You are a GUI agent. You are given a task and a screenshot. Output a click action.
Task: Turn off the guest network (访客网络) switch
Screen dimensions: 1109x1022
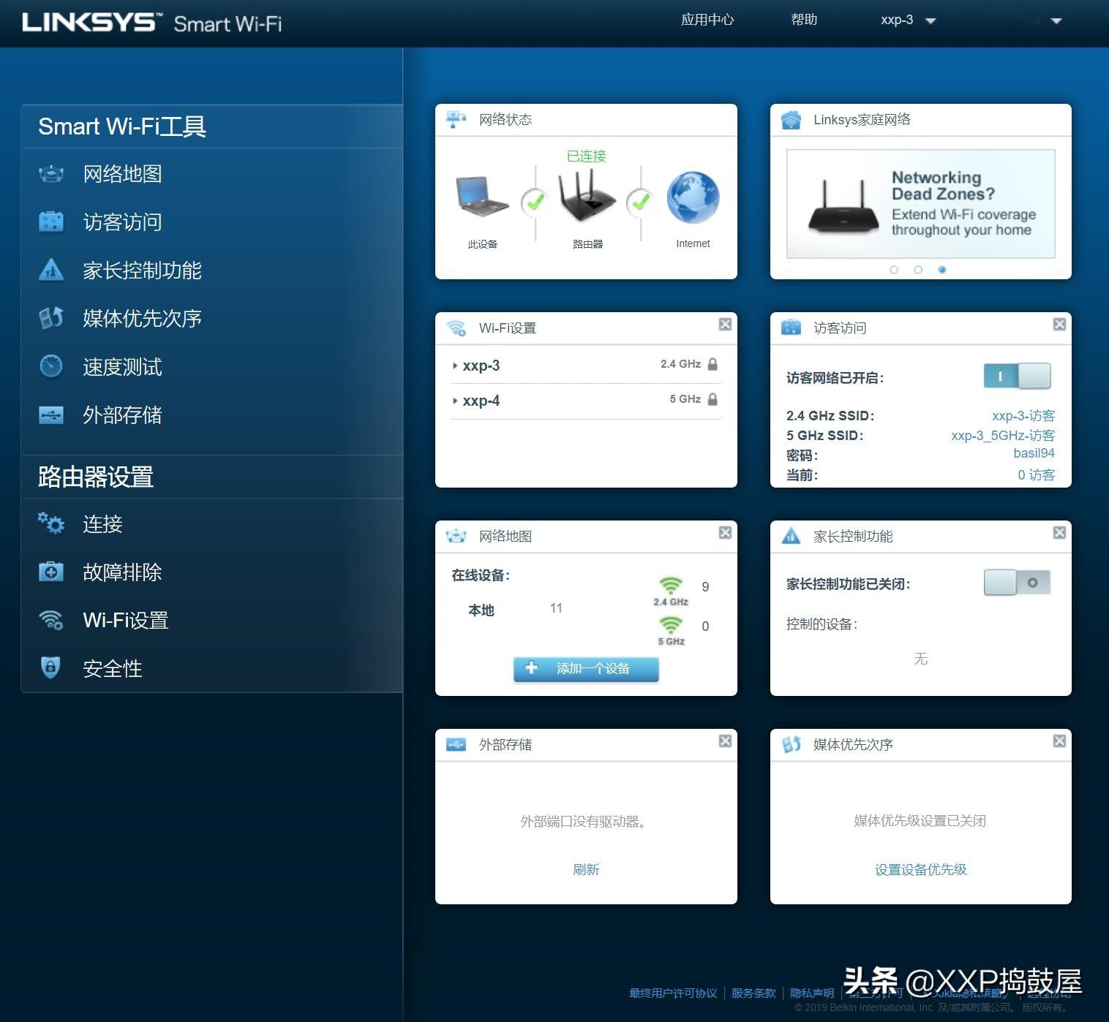coord(1017,376)
